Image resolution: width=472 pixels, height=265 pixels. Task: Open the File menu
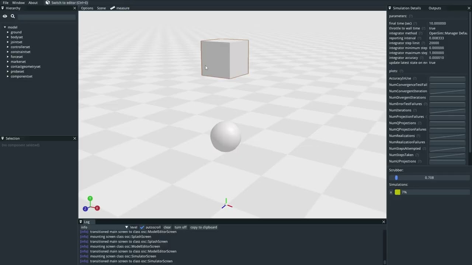pos(6,3)
